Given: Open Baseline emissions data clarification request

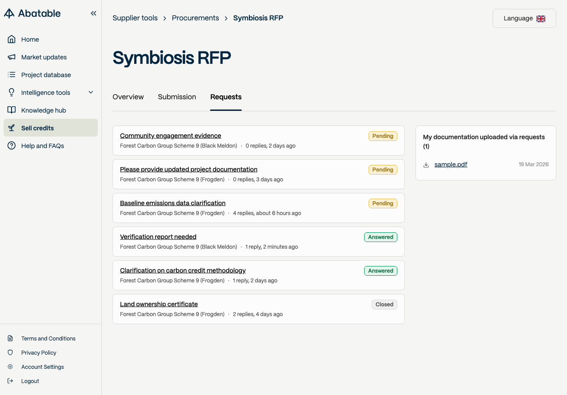Looking at the screenshot, I should click(173, 203).
